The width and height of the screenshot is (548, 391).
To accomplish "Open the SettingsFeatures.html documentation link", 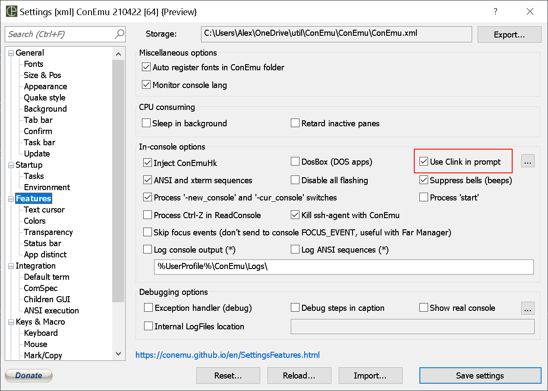I will 227,355.
